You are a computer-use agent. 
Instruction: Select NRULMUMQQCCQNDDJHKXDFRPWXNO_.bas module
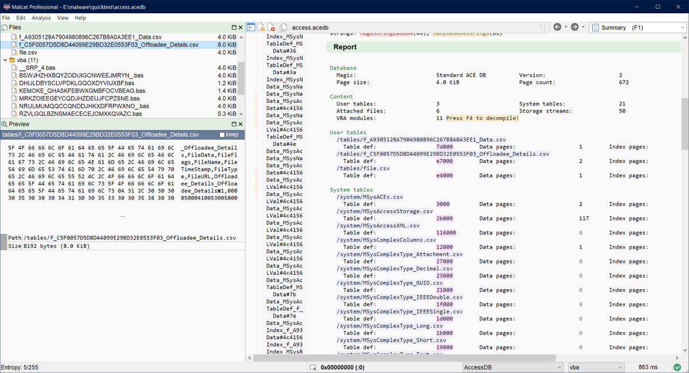coord(119,106)
